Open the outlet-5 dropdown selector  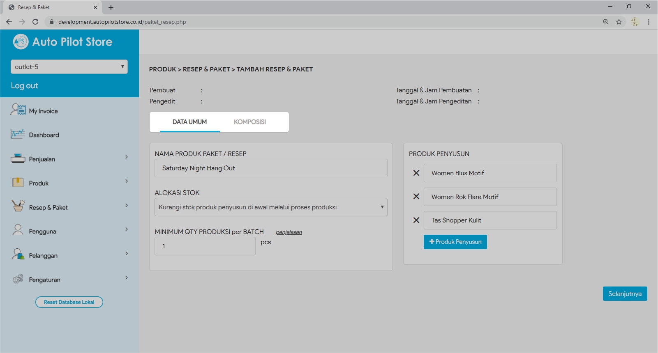69,67
